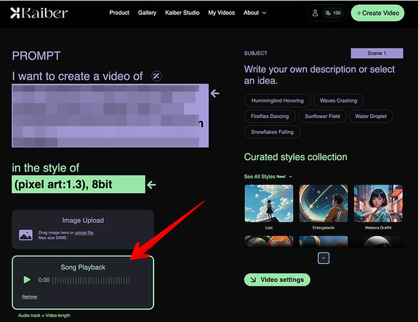418x322 pixels.
Task: Click the song waveform progress bar
Action: point(91,280)
